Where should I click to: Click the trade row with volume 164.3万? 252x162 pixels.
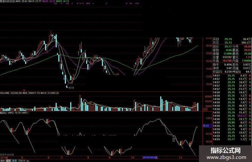tap(232, 116)
